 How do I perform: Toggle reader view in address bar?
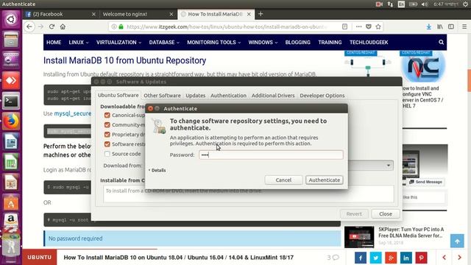click(x=344, y=26)
